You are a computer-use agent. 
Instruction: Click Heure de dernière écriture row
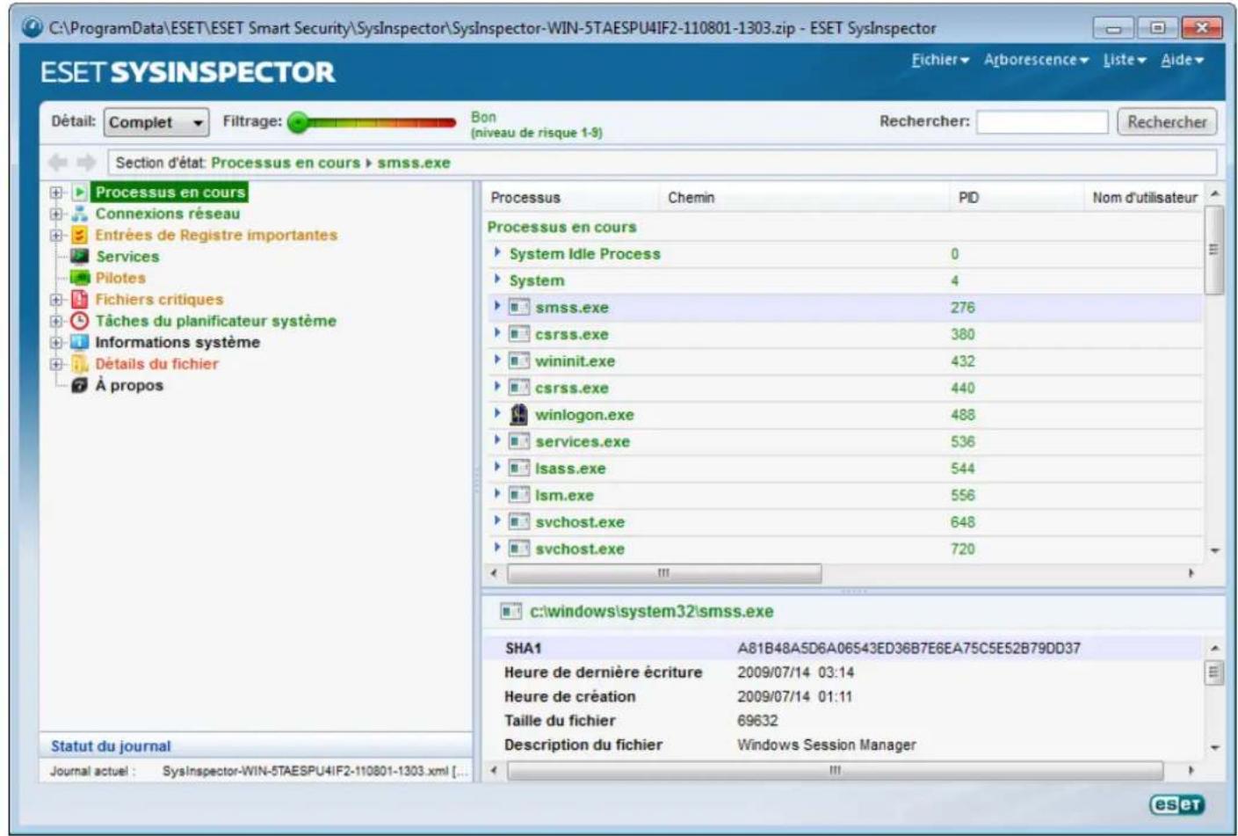pos(844,672)
